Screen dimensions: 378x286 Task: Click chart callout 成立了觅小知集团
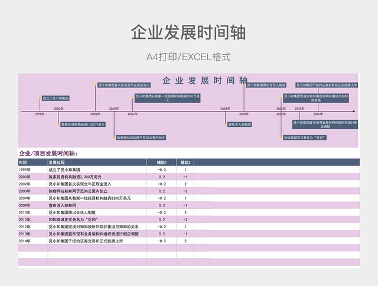(56, 98)
